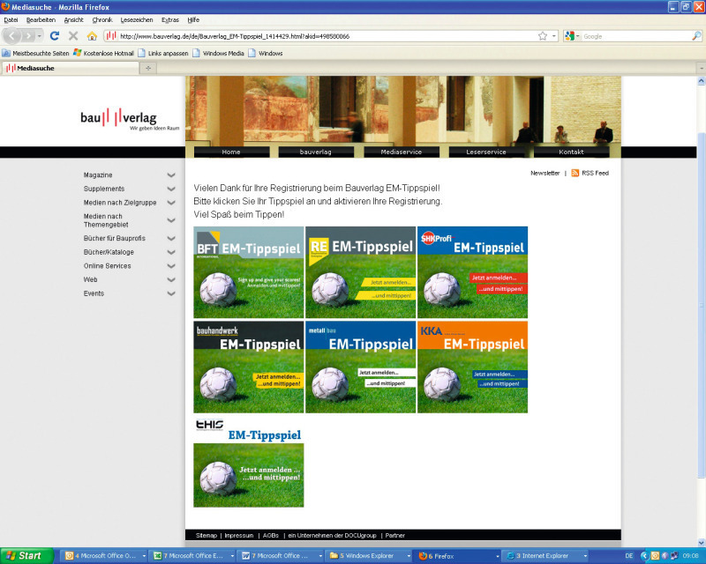Image resolution: width=706 pixels, height=564 pixels.
Task: Click Mediaservice in site navigation
Action: tap(402, 152)
